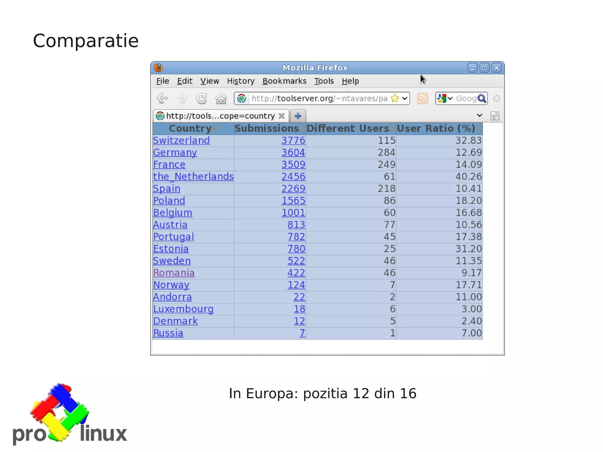The height and width of the screenshot is (452, 603).
Task: Open the RSS feed icon
Action: pyautogui.click(x=423, y=98)
